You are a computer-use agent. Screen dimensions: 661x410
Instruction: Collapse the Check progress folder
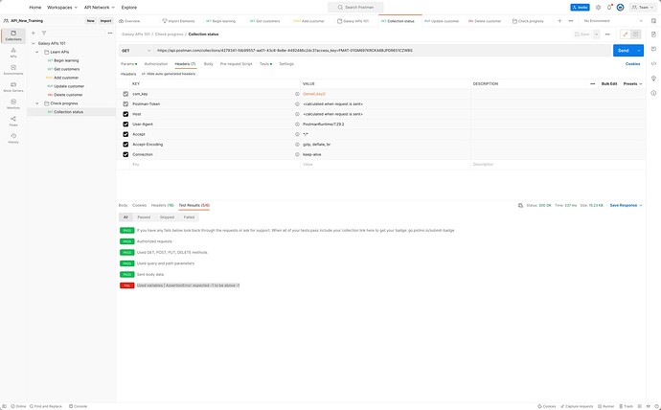click(x=37, y=103)
